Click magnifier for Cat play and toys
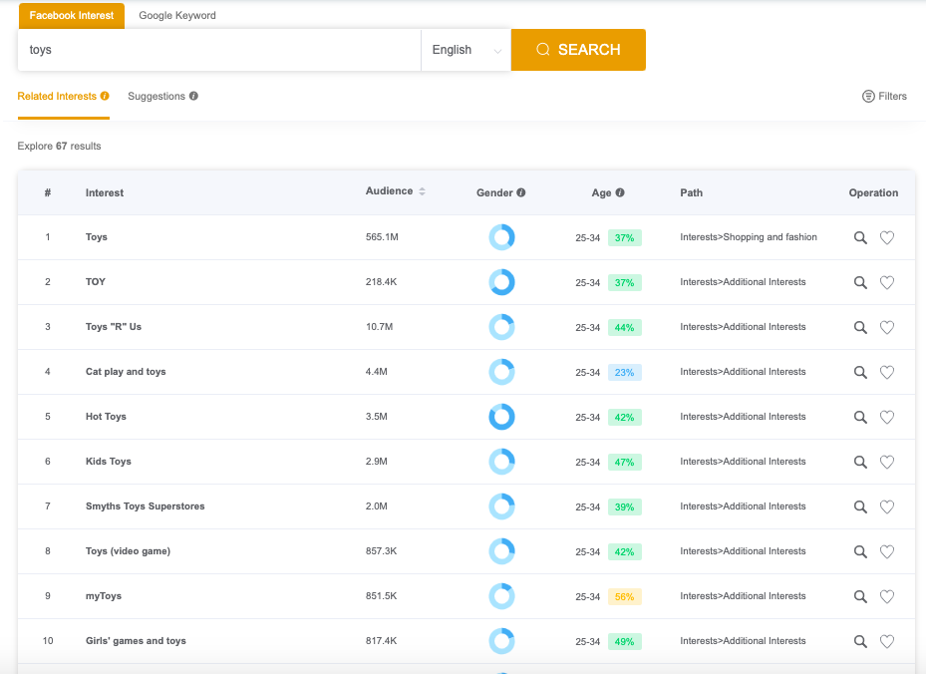Image resolution: width=926 pixels, height=674 pixels. [860, 372]
